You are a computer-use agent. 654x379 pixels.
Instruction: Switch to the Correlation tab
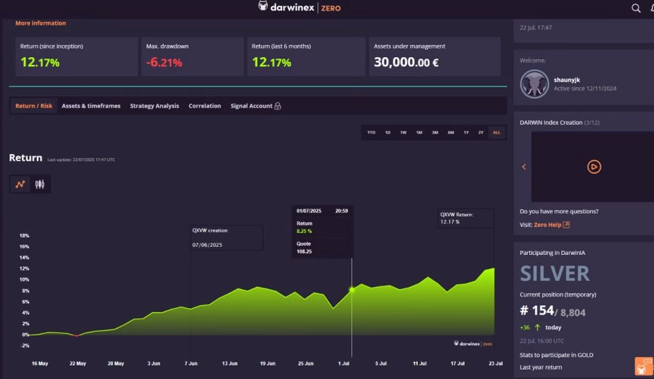[x=205, y=106]
